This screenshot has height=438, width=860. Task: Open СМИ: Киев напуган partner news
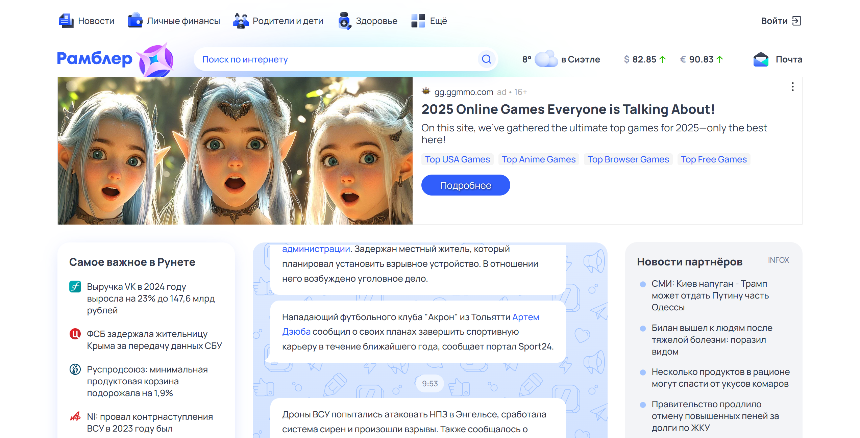(x=710, y=295)
